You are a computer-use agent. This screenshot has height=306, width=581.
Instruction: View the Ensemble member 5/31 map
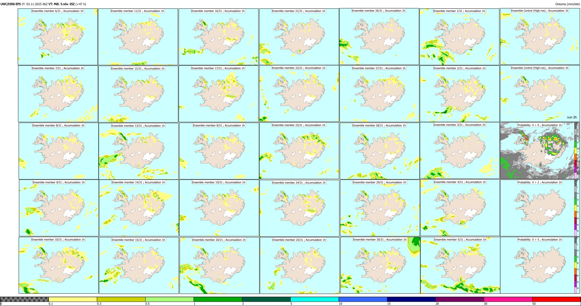point(460,265)
